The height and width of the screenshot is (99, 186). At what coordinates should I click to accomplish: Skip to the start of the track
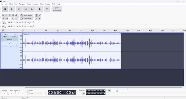coord(25,9)
